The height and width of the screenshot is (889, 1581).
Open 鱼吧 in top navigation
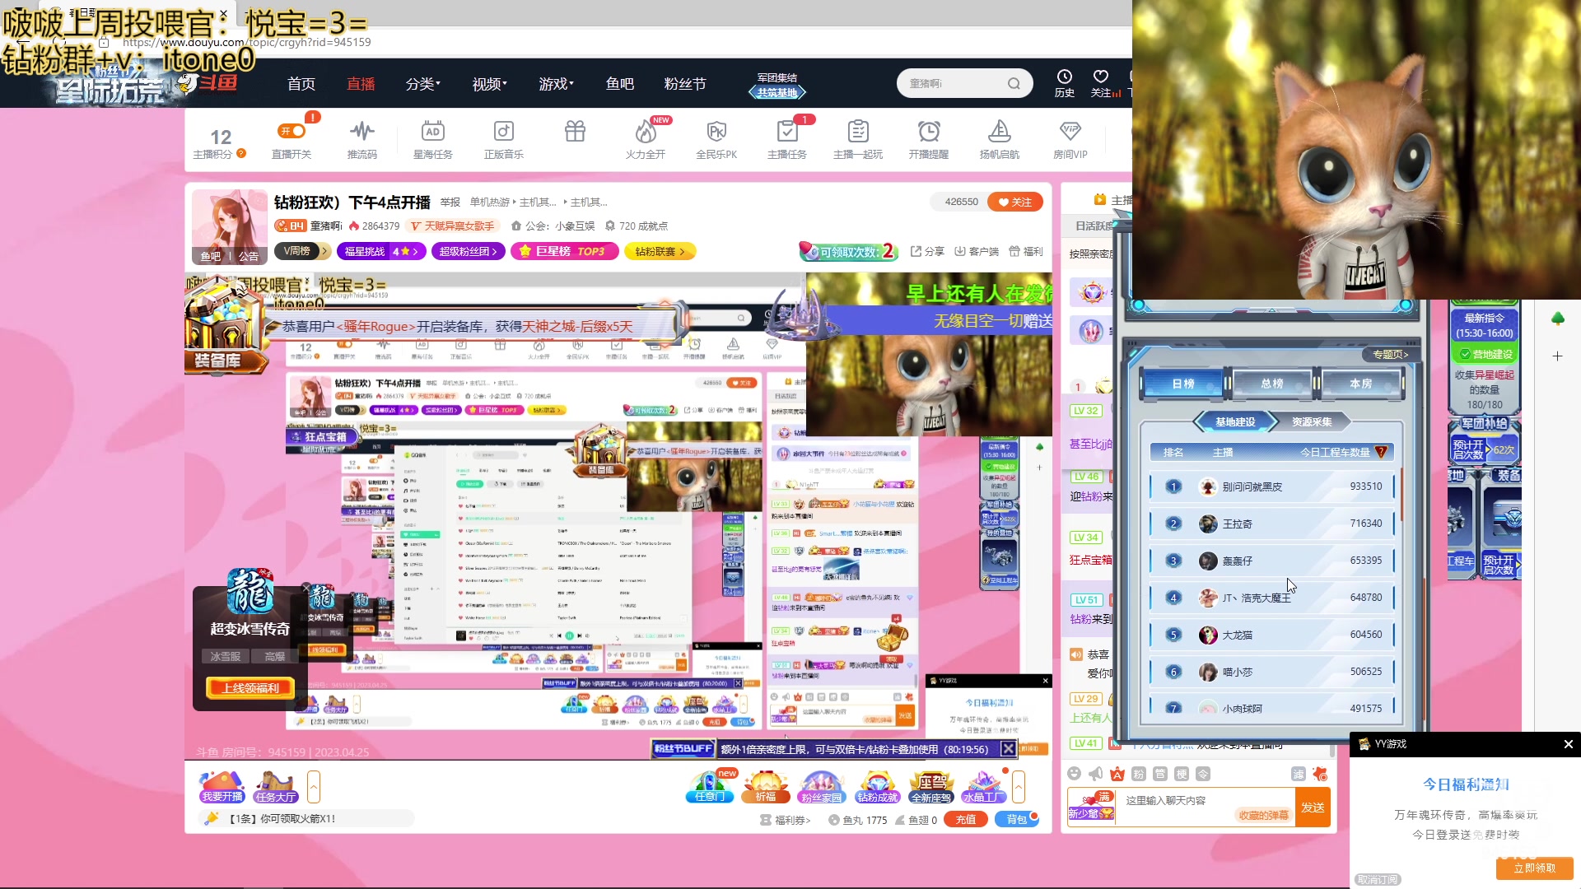620,84
